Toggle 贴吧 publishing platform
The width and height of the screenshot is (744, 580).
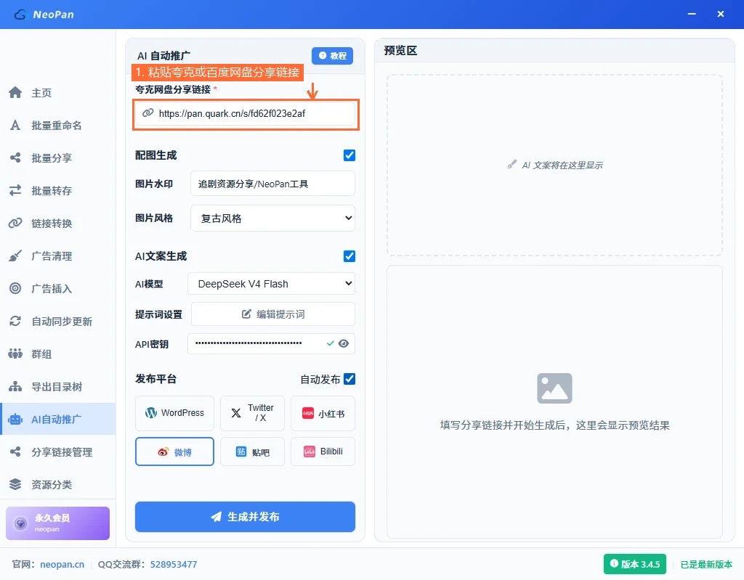pyautogui.click(x=252, y=452)
